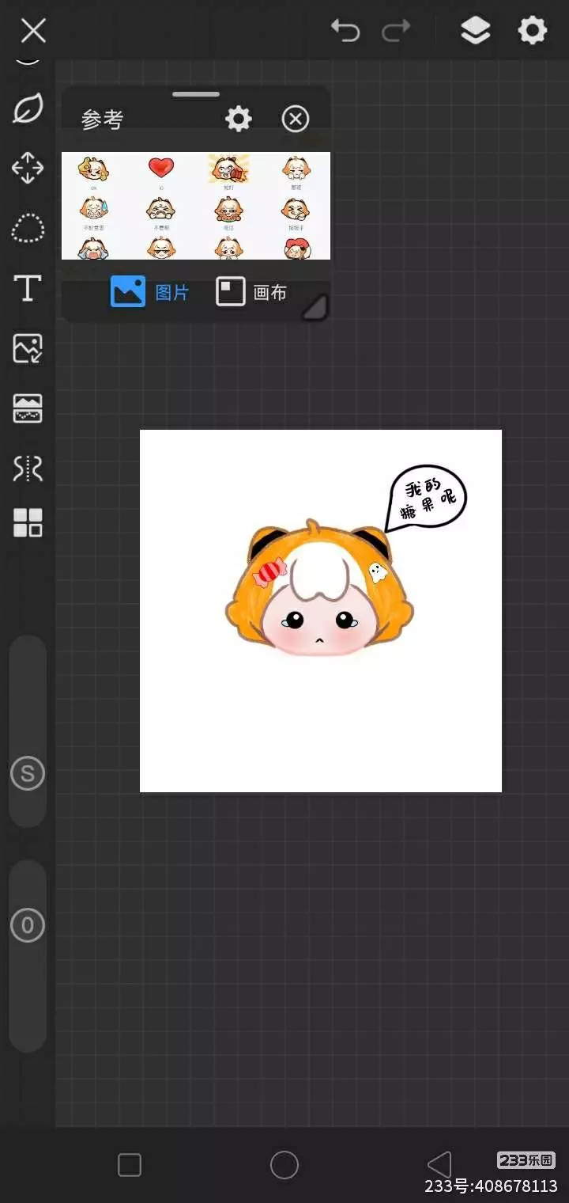Switch reference to 图片 tab
The width and height of the screenshot is (569, 1203).
point(150,292)
